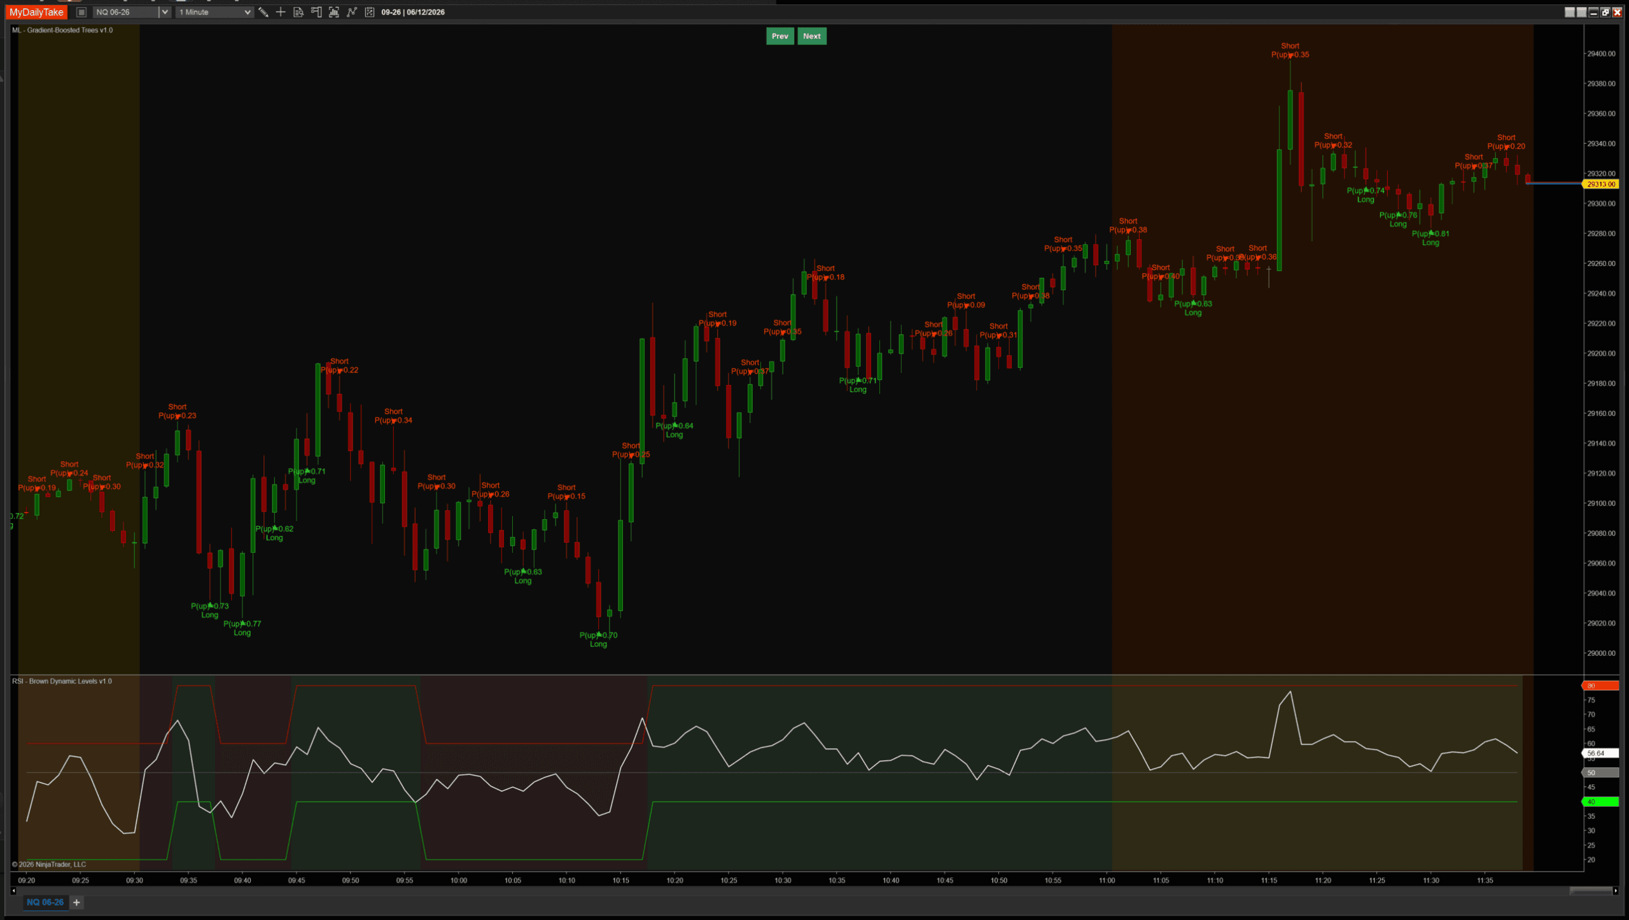Click the MyDailyTake label
The height and width of the screenshot is (920, 1629).
point(36,12)
